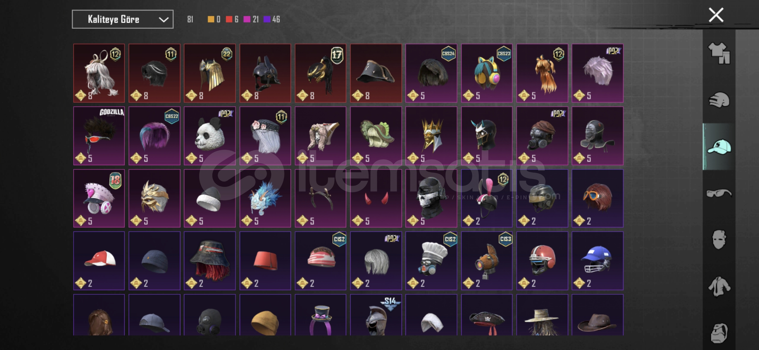This screenshot has height=350, width=759.
Task: Open the Kaliteye Göre sort dropdown
Action: 123,19
